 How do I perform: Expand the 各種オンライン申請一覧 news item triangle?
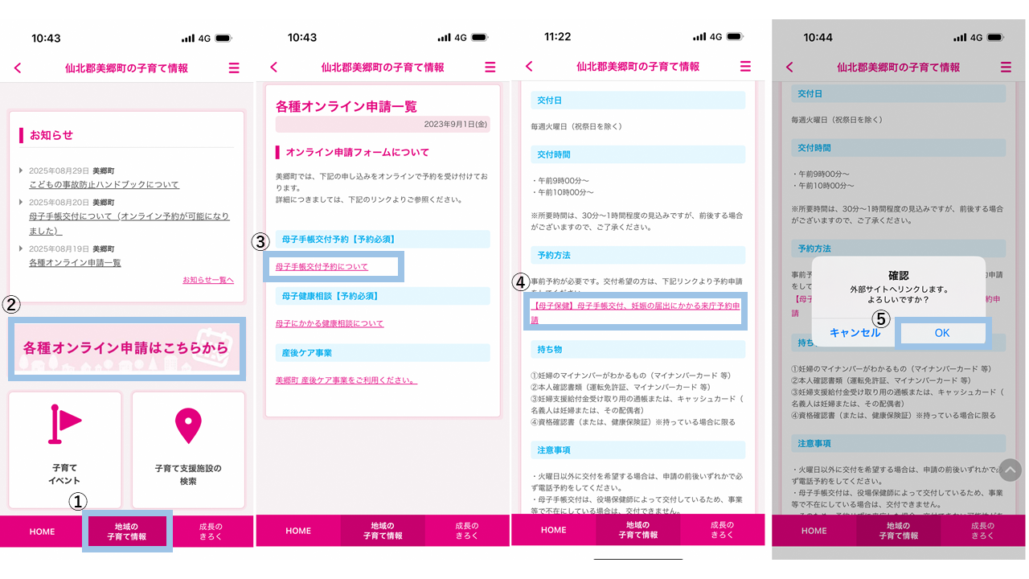22,248
